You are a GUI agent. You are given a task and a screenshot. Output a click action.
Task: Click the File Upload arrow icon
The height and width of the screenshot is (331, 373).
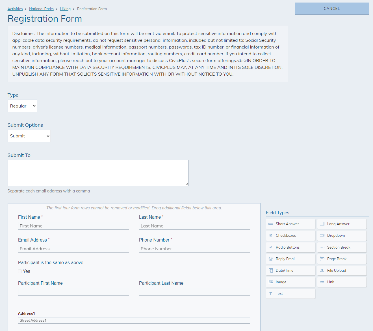click(x=322, y=270)
